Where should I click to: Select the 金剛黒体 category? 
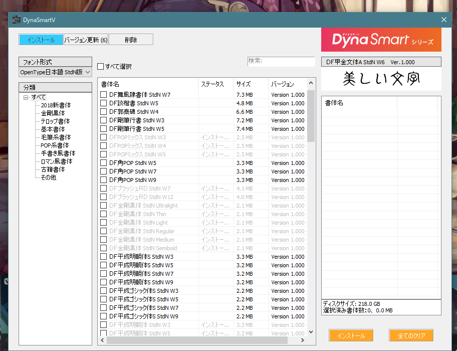[x=53, y=113]
